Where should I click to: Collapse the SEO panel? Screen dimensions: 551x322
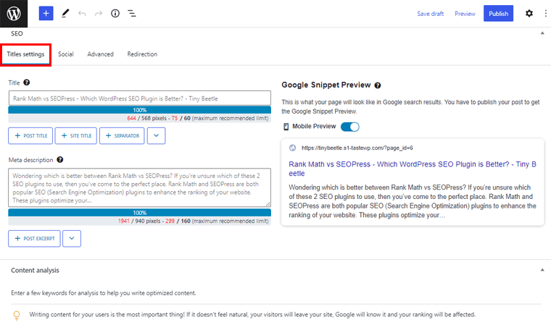click(x=542, y=33)
